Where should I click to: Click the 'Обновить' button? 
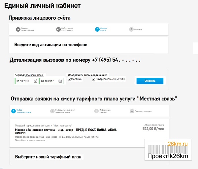click(150, 81)
